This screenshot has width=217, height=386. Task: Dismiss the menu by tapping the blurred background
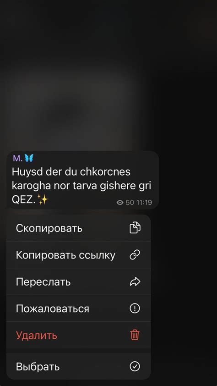point(108,74)
